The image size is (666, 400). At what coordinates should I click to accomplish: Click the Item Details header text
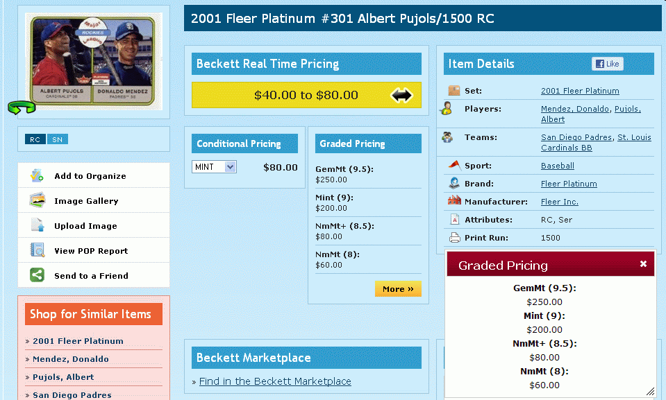[481, 64]
